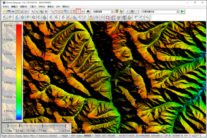Open the 3D view icon beside hill shading
Viewport: 207px width, 138px height.
tap(121, 11)
